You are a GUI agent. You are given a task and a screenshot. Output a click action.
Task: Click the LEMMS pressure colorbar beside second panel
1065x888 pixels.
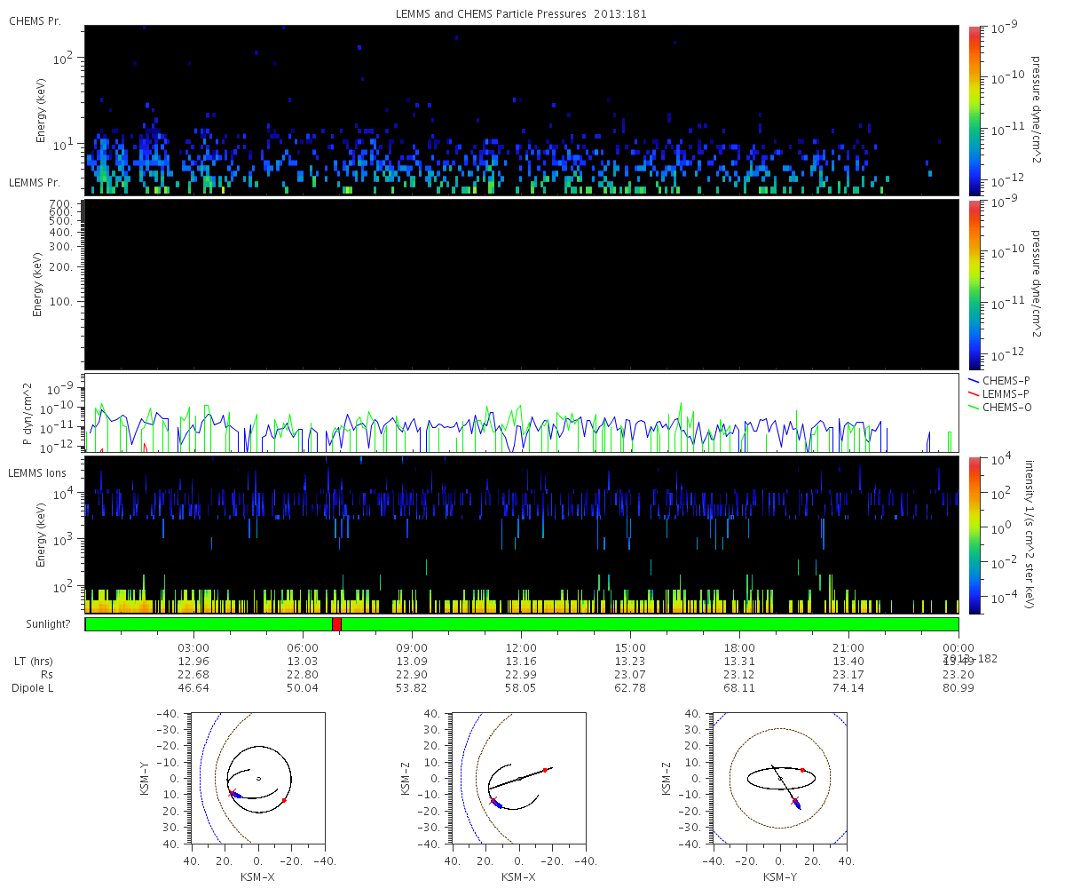(974, 283)
